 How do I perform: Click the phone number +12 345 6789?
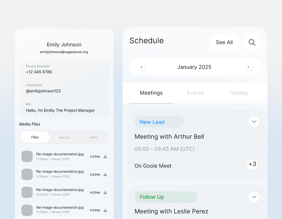39,72
